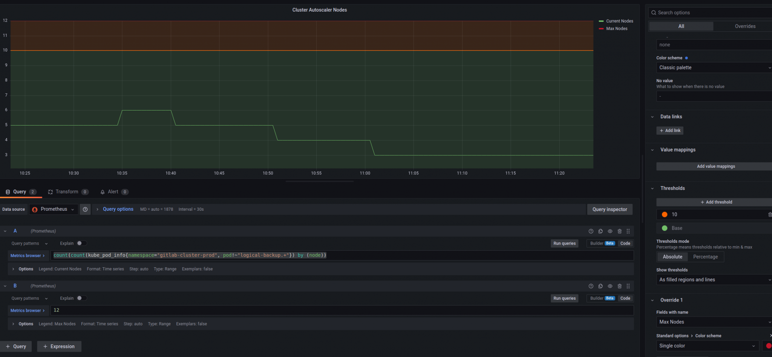Duplicate query B with the copy icon
The height and width of the screenshot is (357, 772).
point(600,286)
